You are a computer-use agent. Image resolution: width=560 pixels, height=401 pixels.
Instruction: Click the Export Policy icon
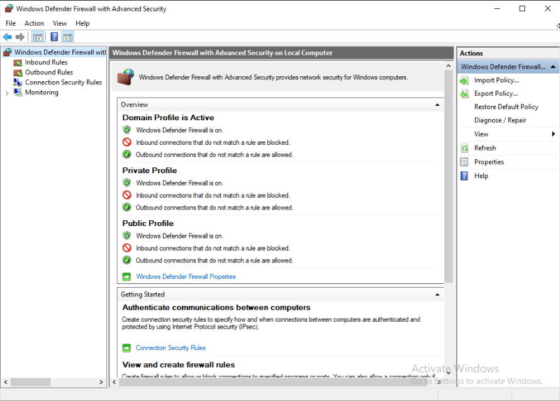pyautogui.click(x=464, y=94)
